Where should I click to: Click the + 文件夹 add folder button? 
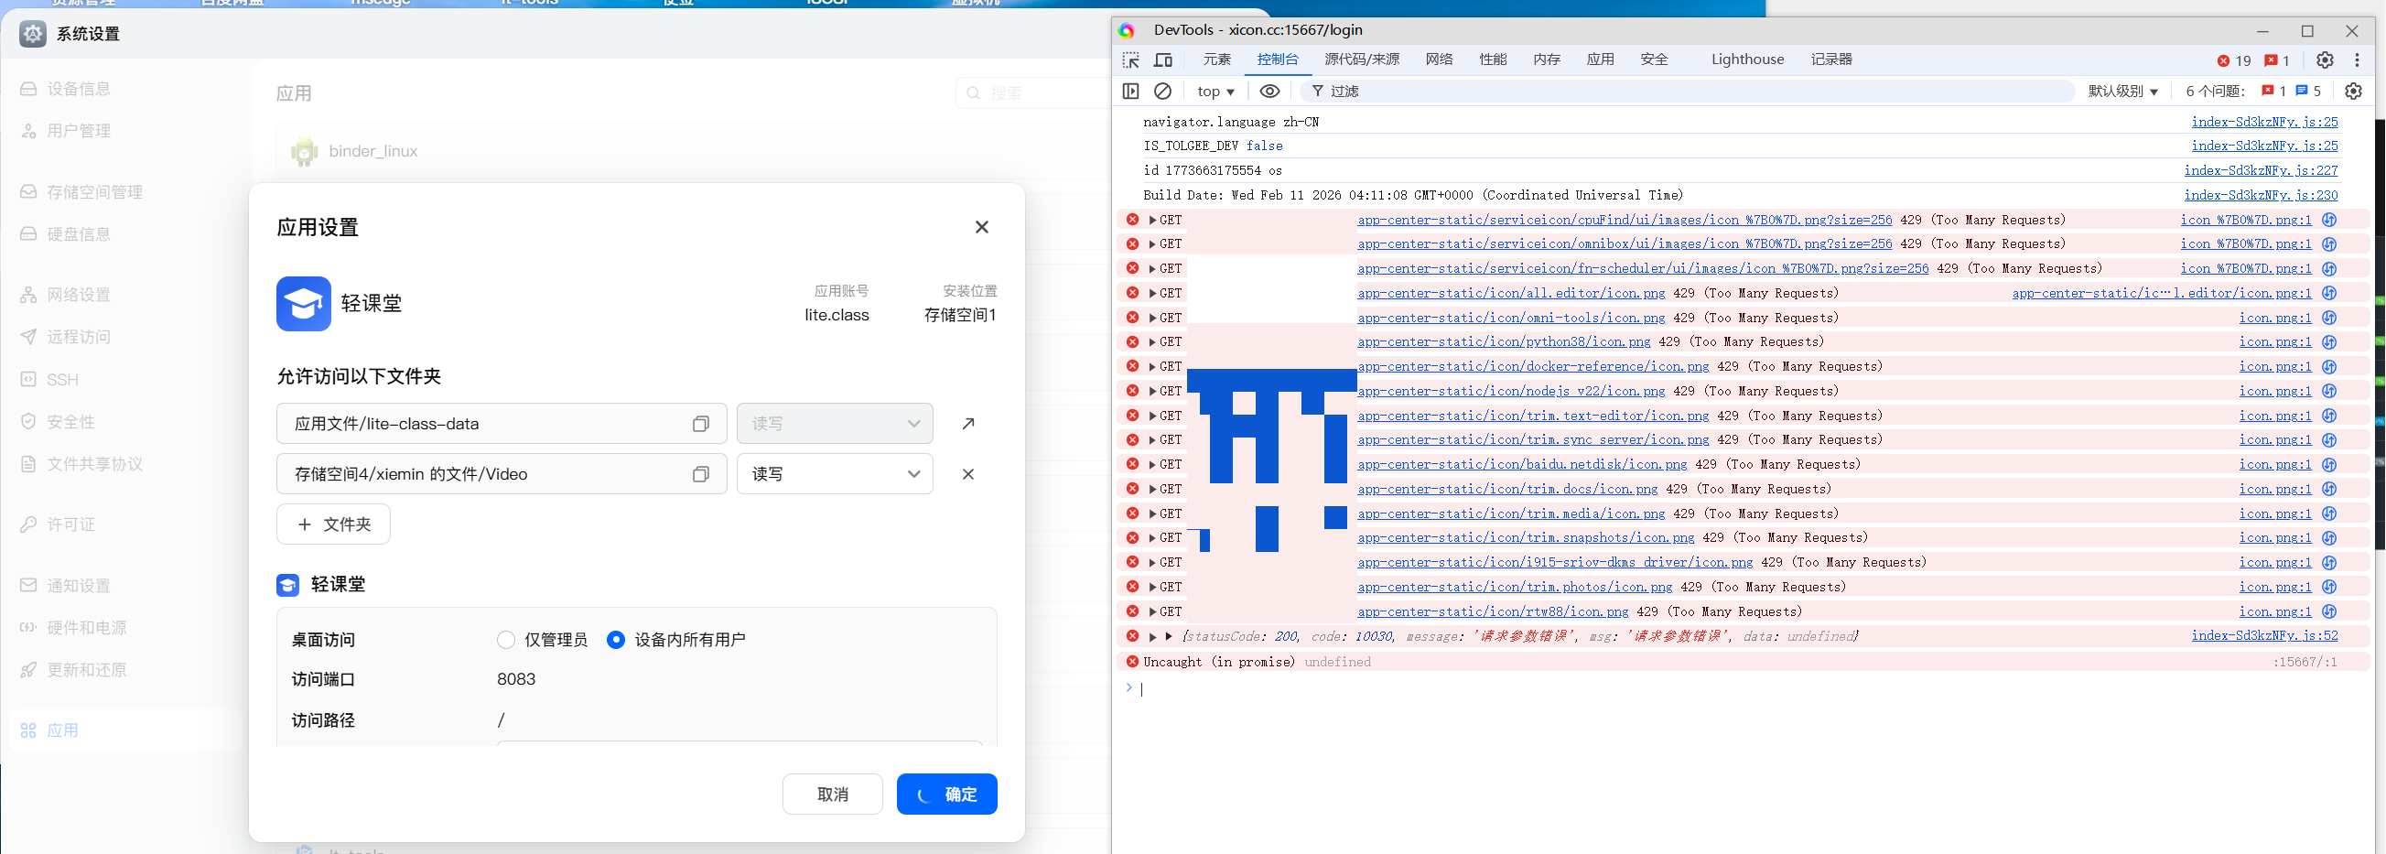[333, 524]
